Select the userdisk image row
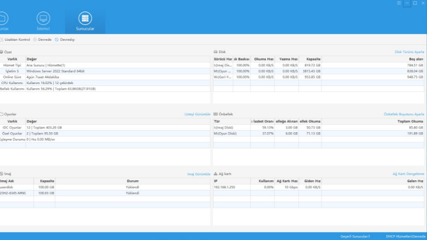Viewport: 427px width, 240px height. tap(105, 187)
